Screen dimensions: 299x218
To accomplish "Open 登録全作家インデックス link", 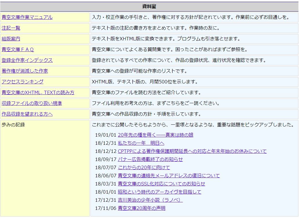I will (27, 60).
